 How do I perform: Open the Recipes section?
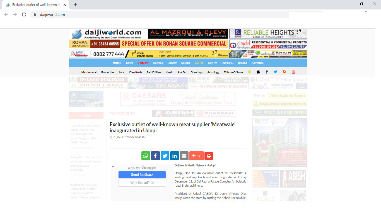[158, 63]
